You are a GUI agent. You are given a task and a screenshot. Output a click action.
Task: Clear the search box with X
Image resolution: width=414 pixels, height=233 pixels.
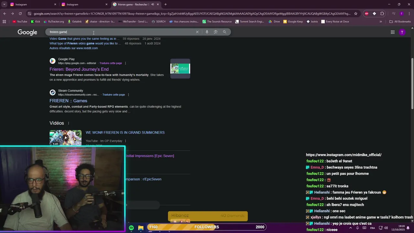tap(197, 32)
